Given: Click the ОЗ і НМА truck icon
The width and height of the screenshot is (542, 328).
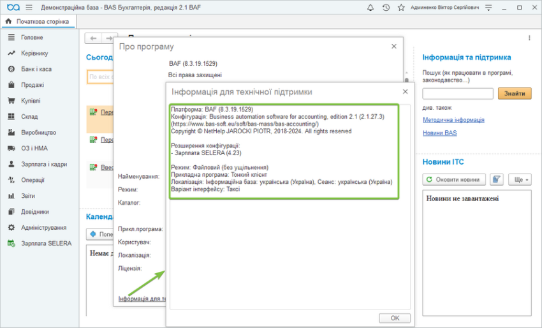Looking at the screenshot, I should coord(11,149).
